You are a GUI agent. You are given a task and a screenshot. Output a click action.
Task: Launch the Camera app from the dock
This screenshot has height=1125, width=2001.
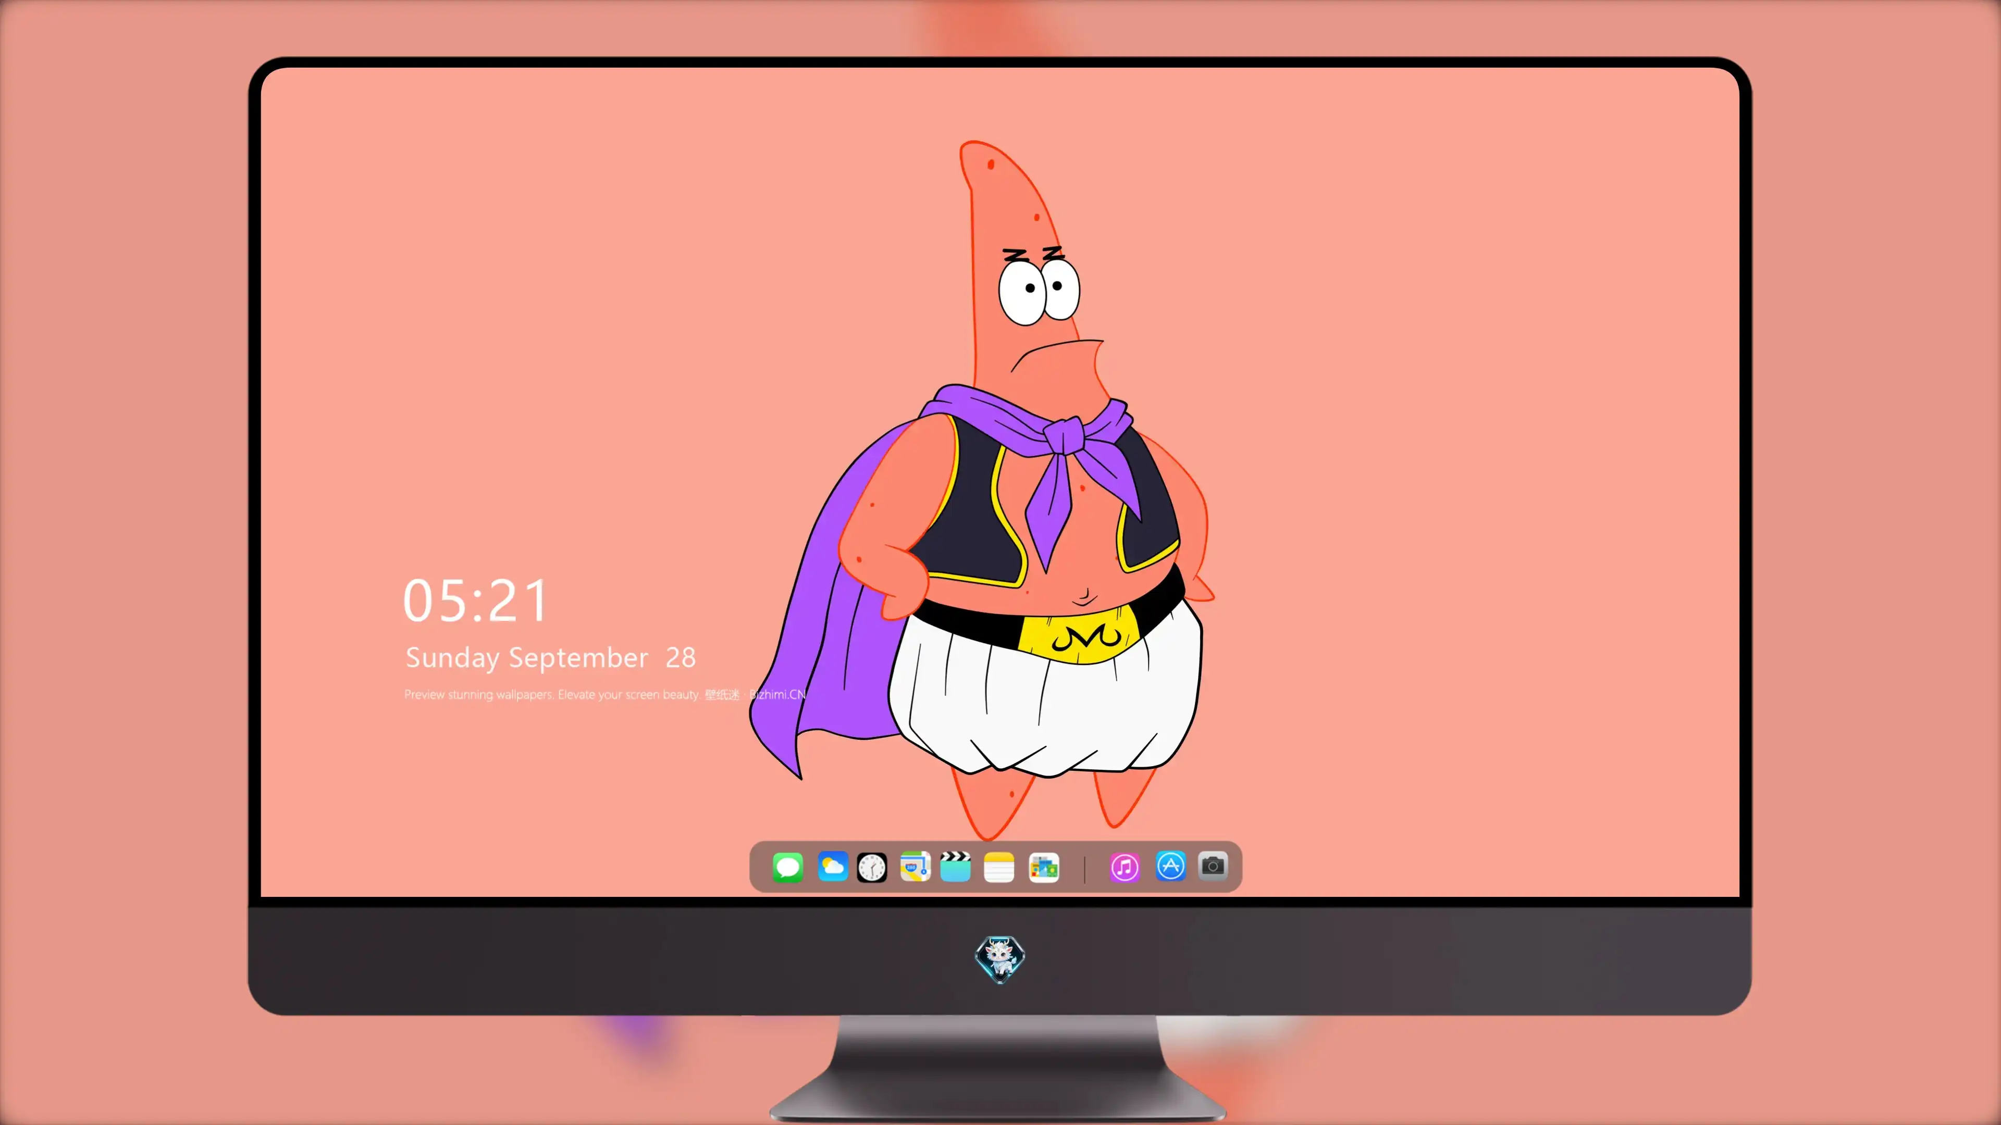click(1213, 867)
